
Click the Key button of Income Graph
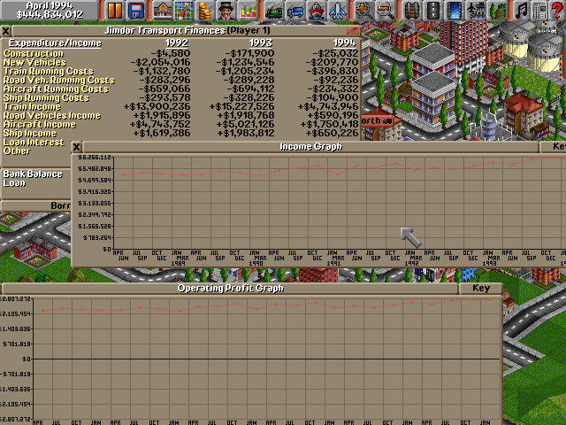pyautogui.click(x=553, y=147)
